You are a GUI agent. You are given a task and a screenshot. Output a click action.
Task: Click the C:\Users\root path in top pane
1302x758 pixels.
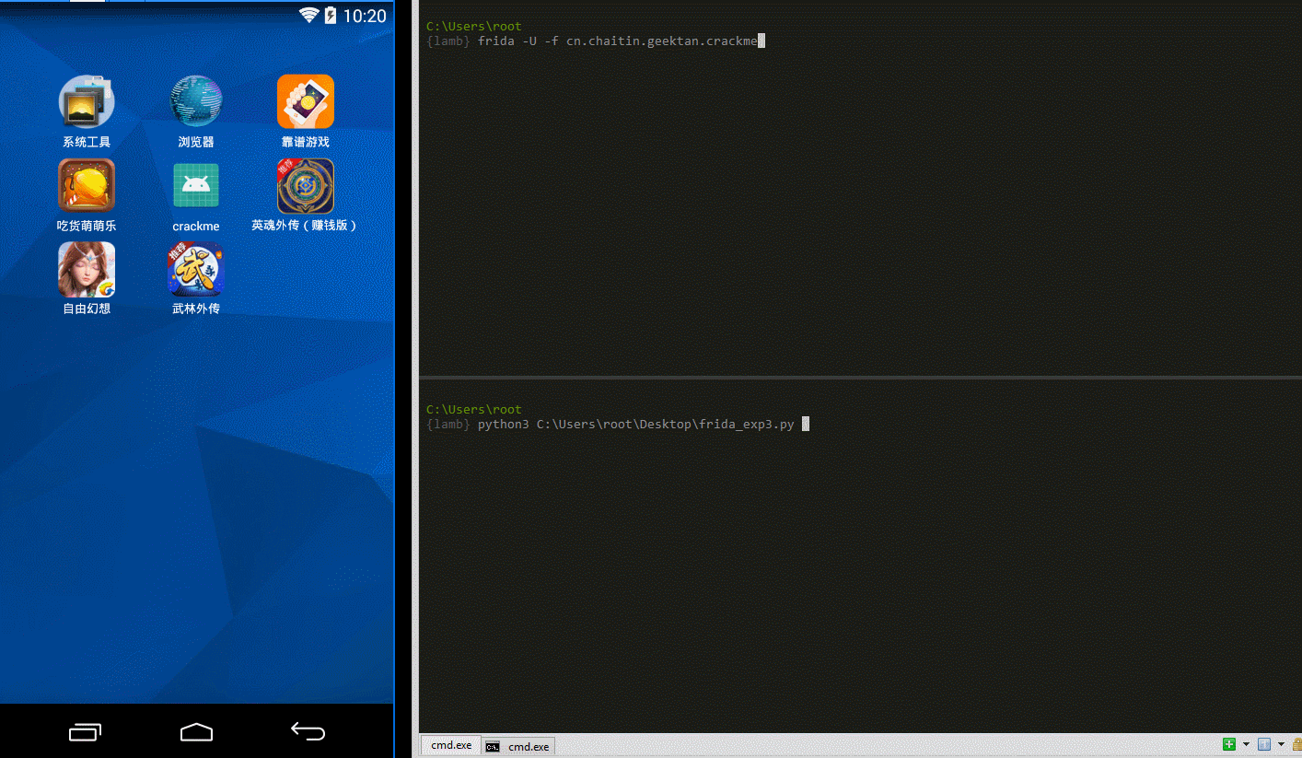[x=473, y=27]
